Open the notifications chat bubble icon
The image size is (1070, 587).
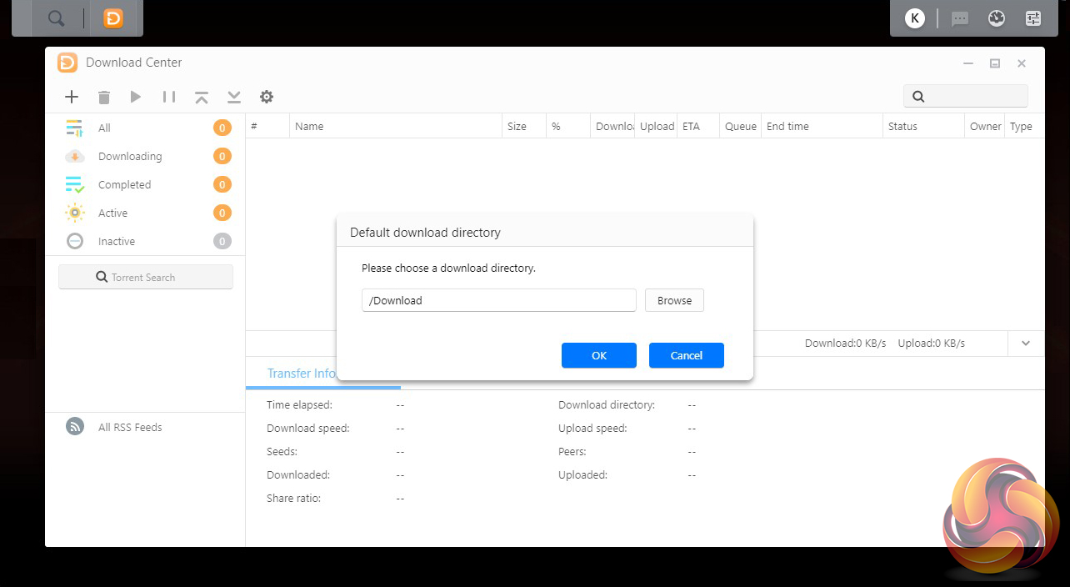point(960,18)
